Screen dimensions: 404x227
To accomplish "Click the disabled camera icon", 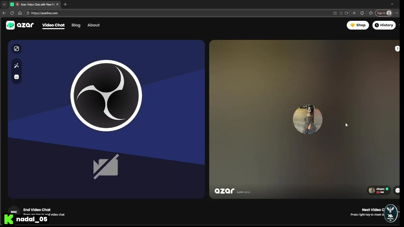I will tap(106, 166).
